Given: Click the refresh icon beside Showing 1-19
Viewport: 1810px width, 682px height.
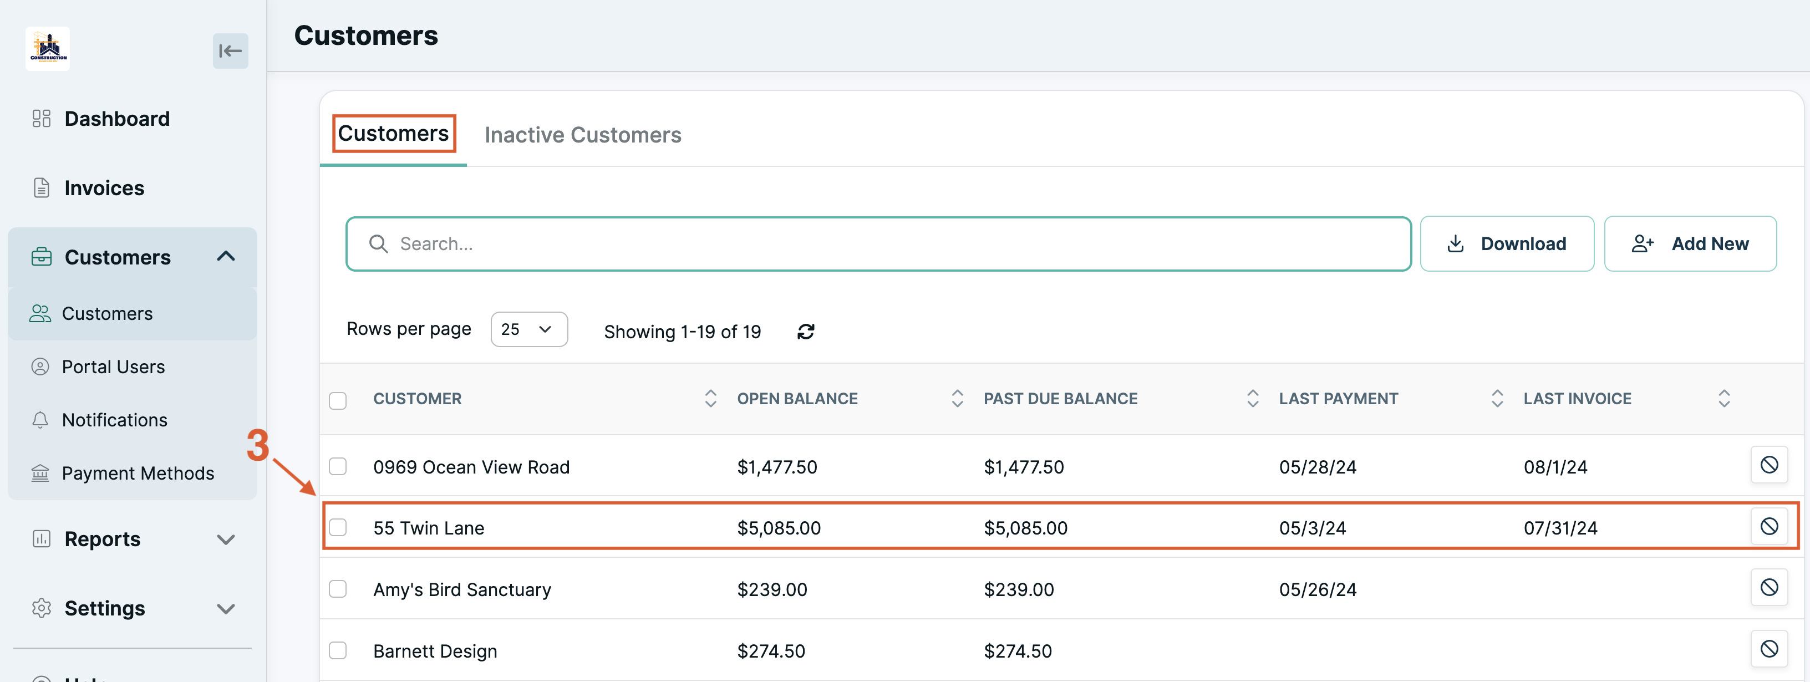Looking at the screenshot, I should point(805,332).
